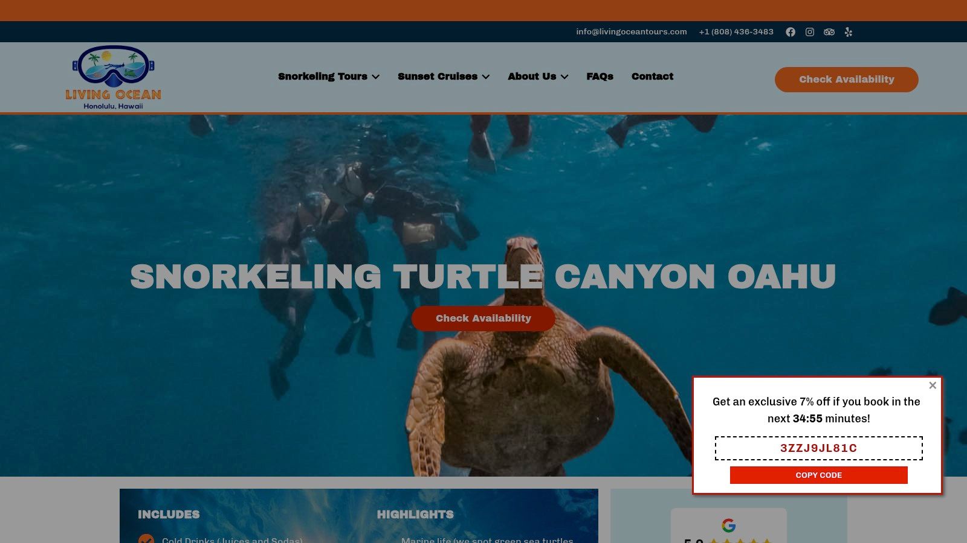Click the HIGHLIGHTS heading
This screenshot has height=543, width=967.
pos(415,515)
